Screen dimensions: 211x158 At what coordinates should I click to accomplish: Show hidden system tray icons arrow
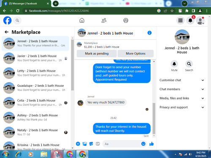coord(175,154)
